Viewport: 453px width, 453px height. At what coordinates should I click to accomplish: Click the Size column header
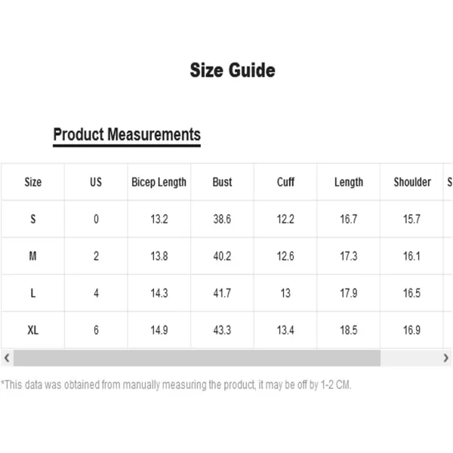[x=33, y=182]
